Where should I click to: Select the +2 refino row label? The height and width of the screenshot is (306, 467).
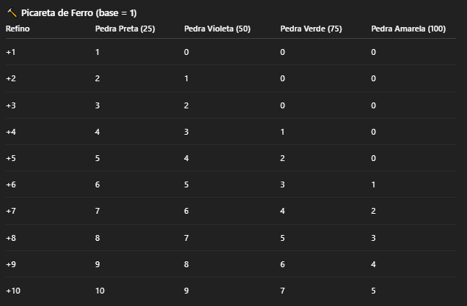[11, 78]
